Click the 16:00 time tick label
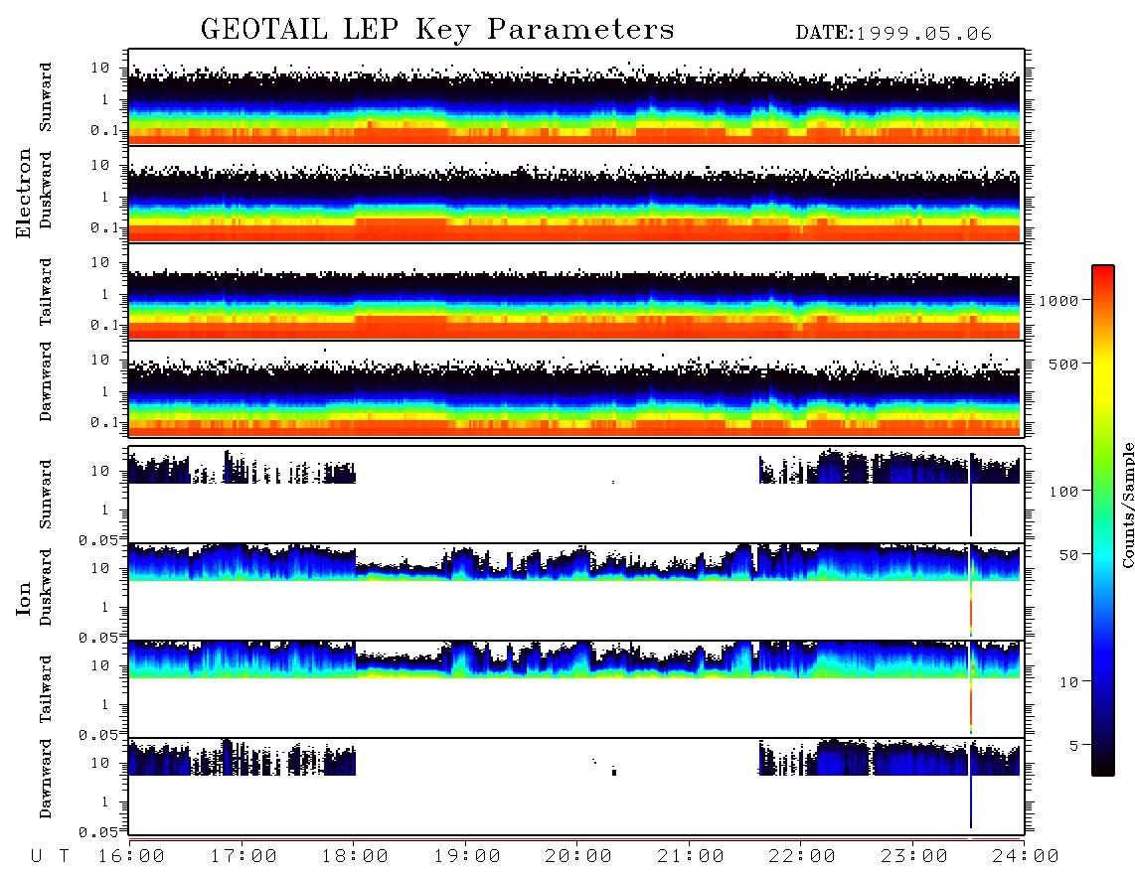Screen dimensions: 1135x874 click(x=132, y=857)
